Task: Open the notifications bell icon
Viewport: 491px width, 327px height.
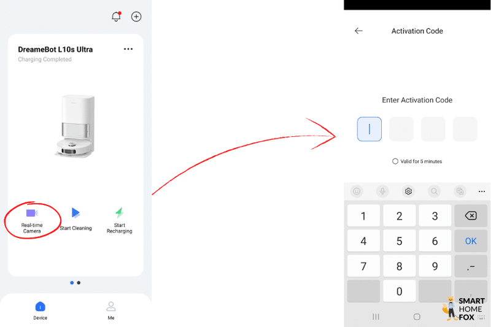Action: click(116, 17)
